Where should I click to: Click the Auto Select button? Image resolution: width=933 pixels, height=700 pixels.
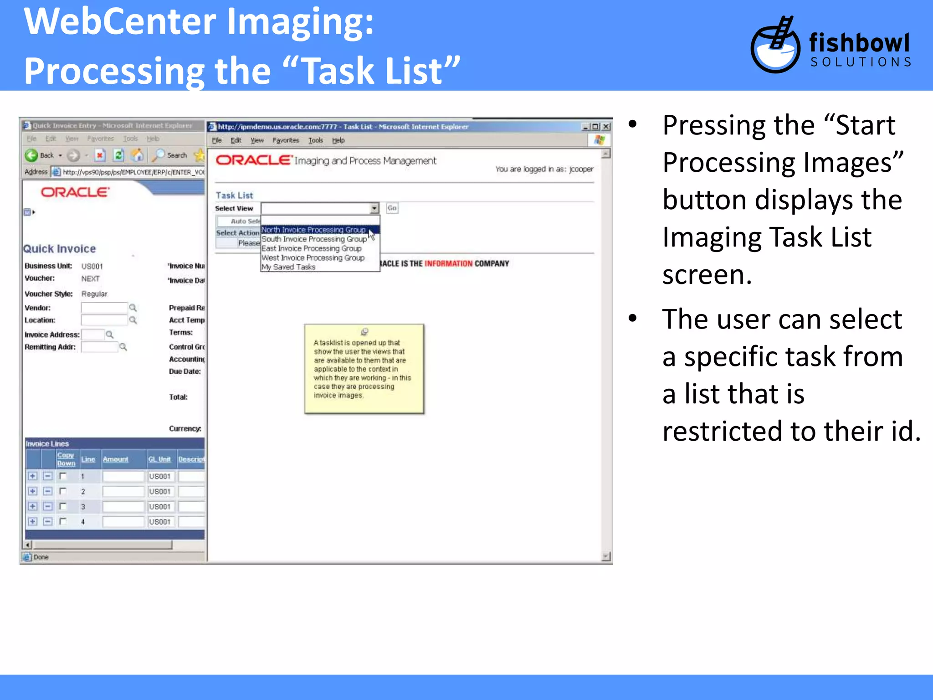tap(239, 221)
